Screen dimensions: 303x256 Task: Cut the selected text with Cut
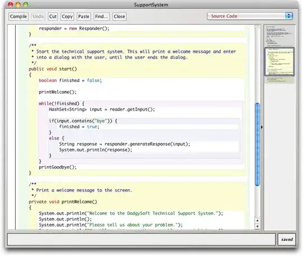click(x=53, y=16)
